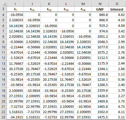
Task: Select cell I19 showing 27.15931
Action: pyautogui.click(x=15, y=96)
